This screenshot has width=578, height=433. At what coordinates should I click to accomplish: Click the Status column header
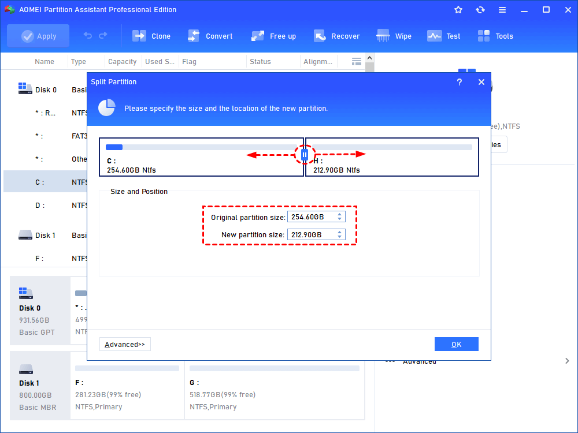[260, 62]
